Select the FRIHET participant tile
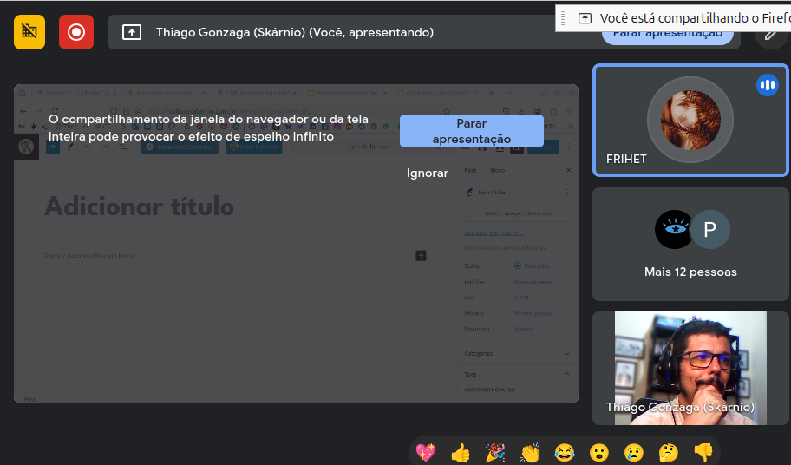 [x=690, y=121]
